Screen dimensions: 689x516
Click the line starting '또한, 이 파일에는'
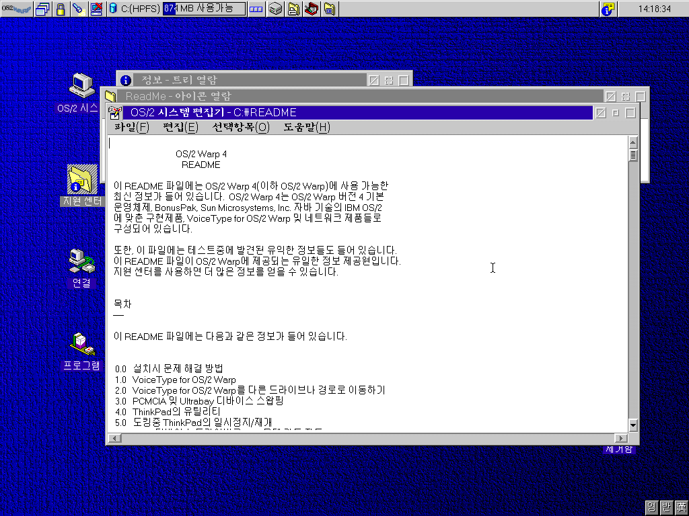coord(255,251)
